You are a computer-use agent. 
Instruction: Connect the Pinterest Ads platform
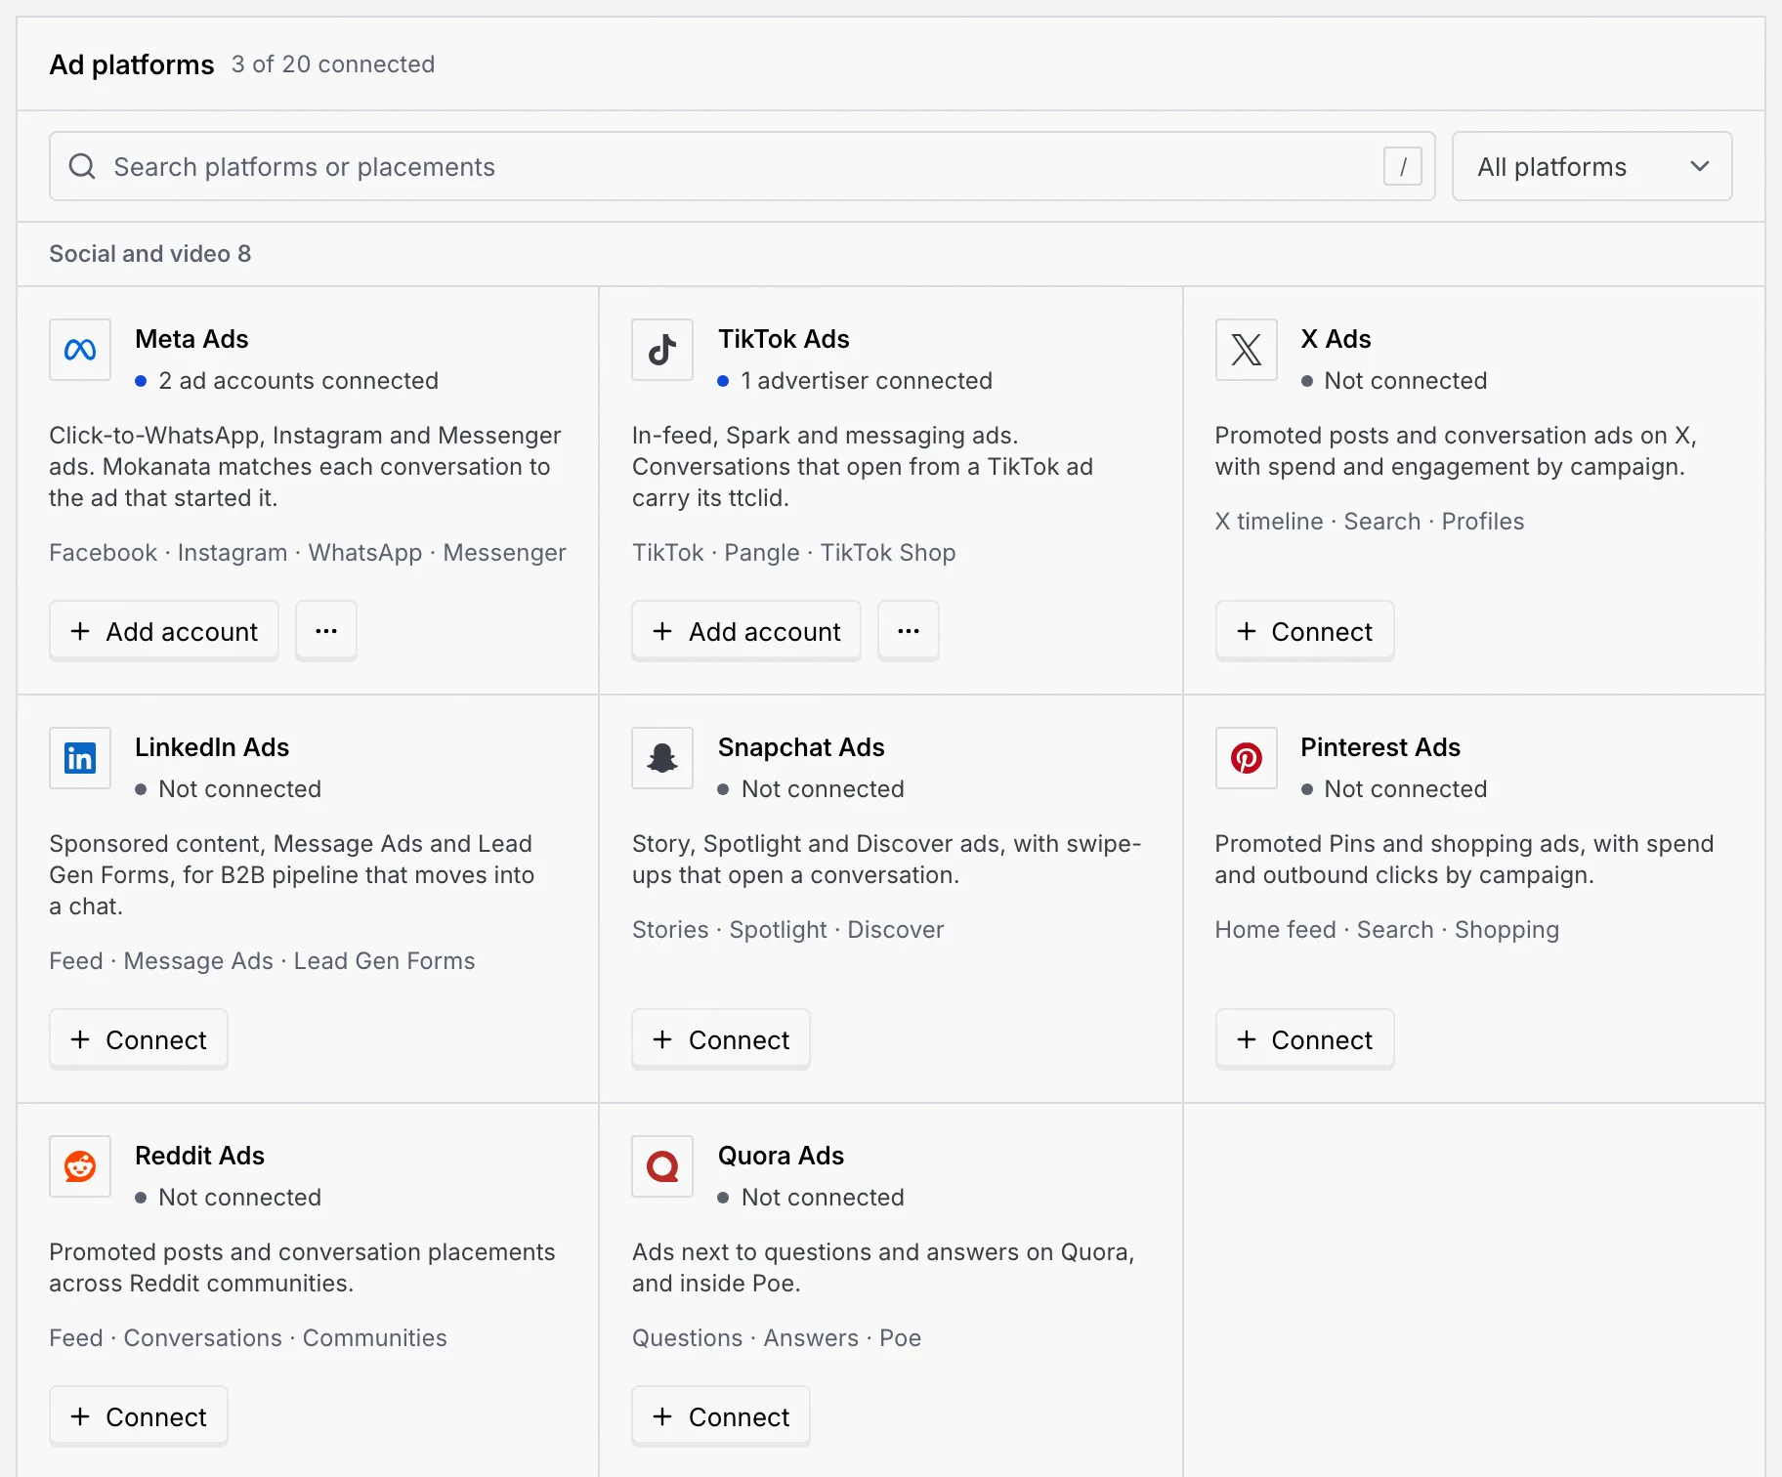point(1304,1039)
